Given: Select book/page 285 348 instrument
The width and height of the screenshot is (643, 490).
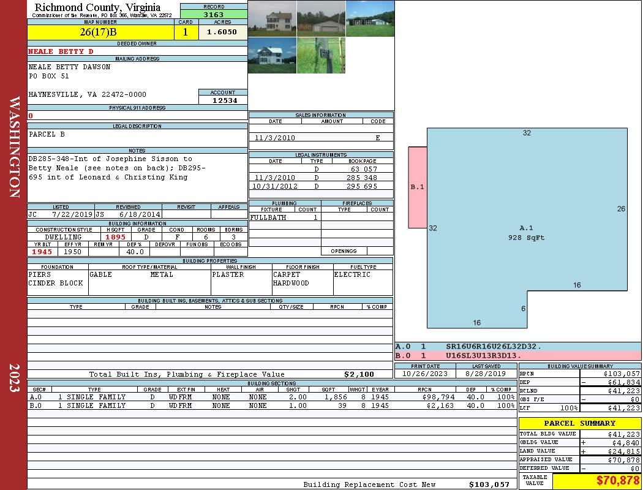Looking at the screenshot, I should point(362,178).
